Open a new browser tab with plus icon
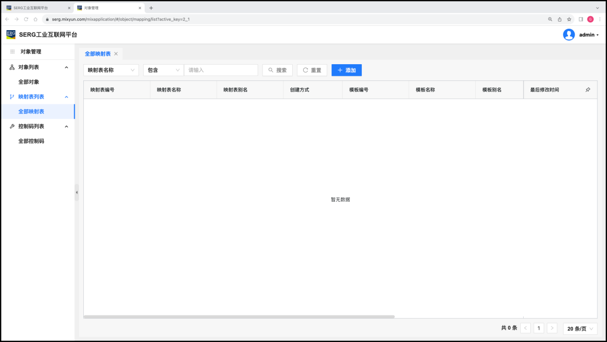 point(151,8)
